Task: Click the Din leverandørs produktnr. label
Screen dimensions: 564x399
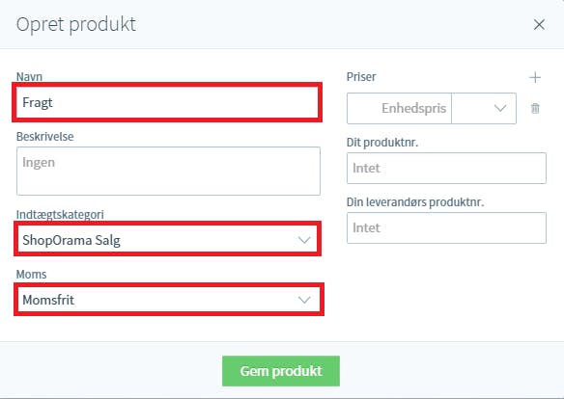Action: pos(415,202)
